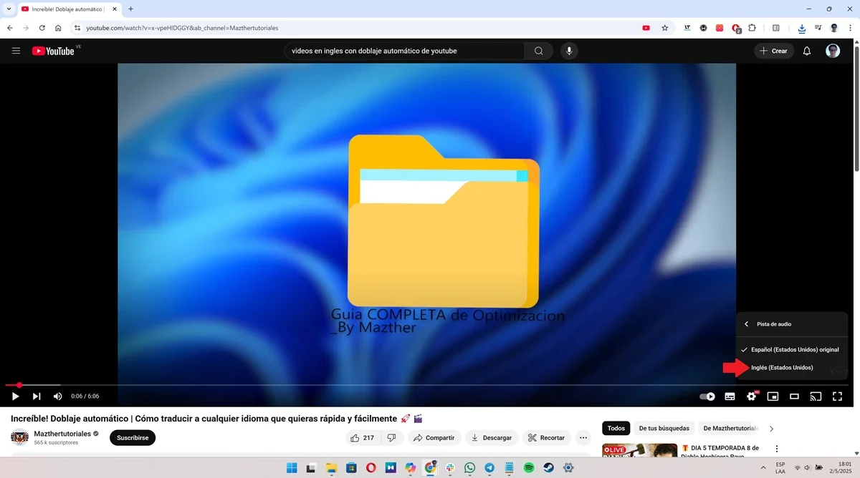
Task: Mute the video volume
Action: tap(57, 396)
